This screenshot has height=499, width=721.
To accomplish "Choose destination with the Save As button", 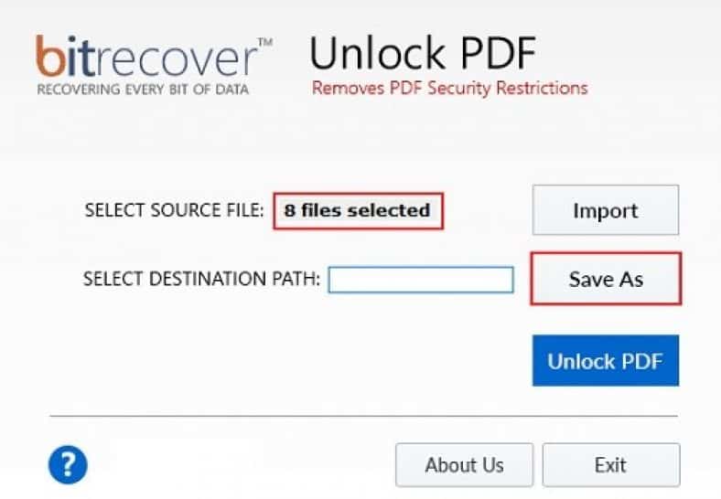I will [606, 279].
